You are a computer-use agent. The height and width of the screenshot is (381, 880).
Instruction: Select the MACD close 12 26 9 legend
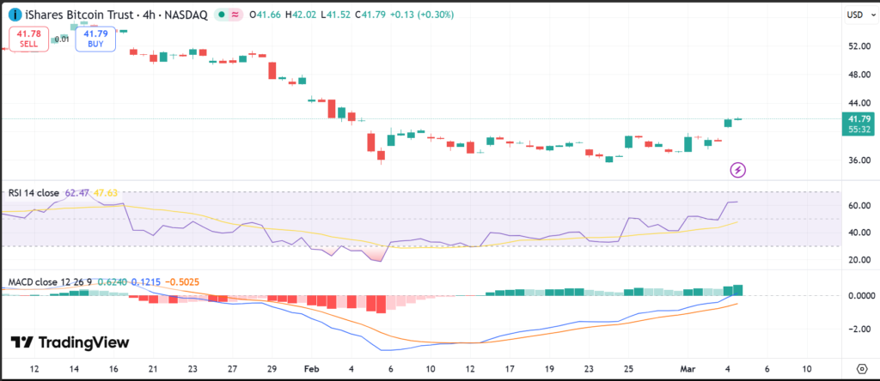(50, 281)
